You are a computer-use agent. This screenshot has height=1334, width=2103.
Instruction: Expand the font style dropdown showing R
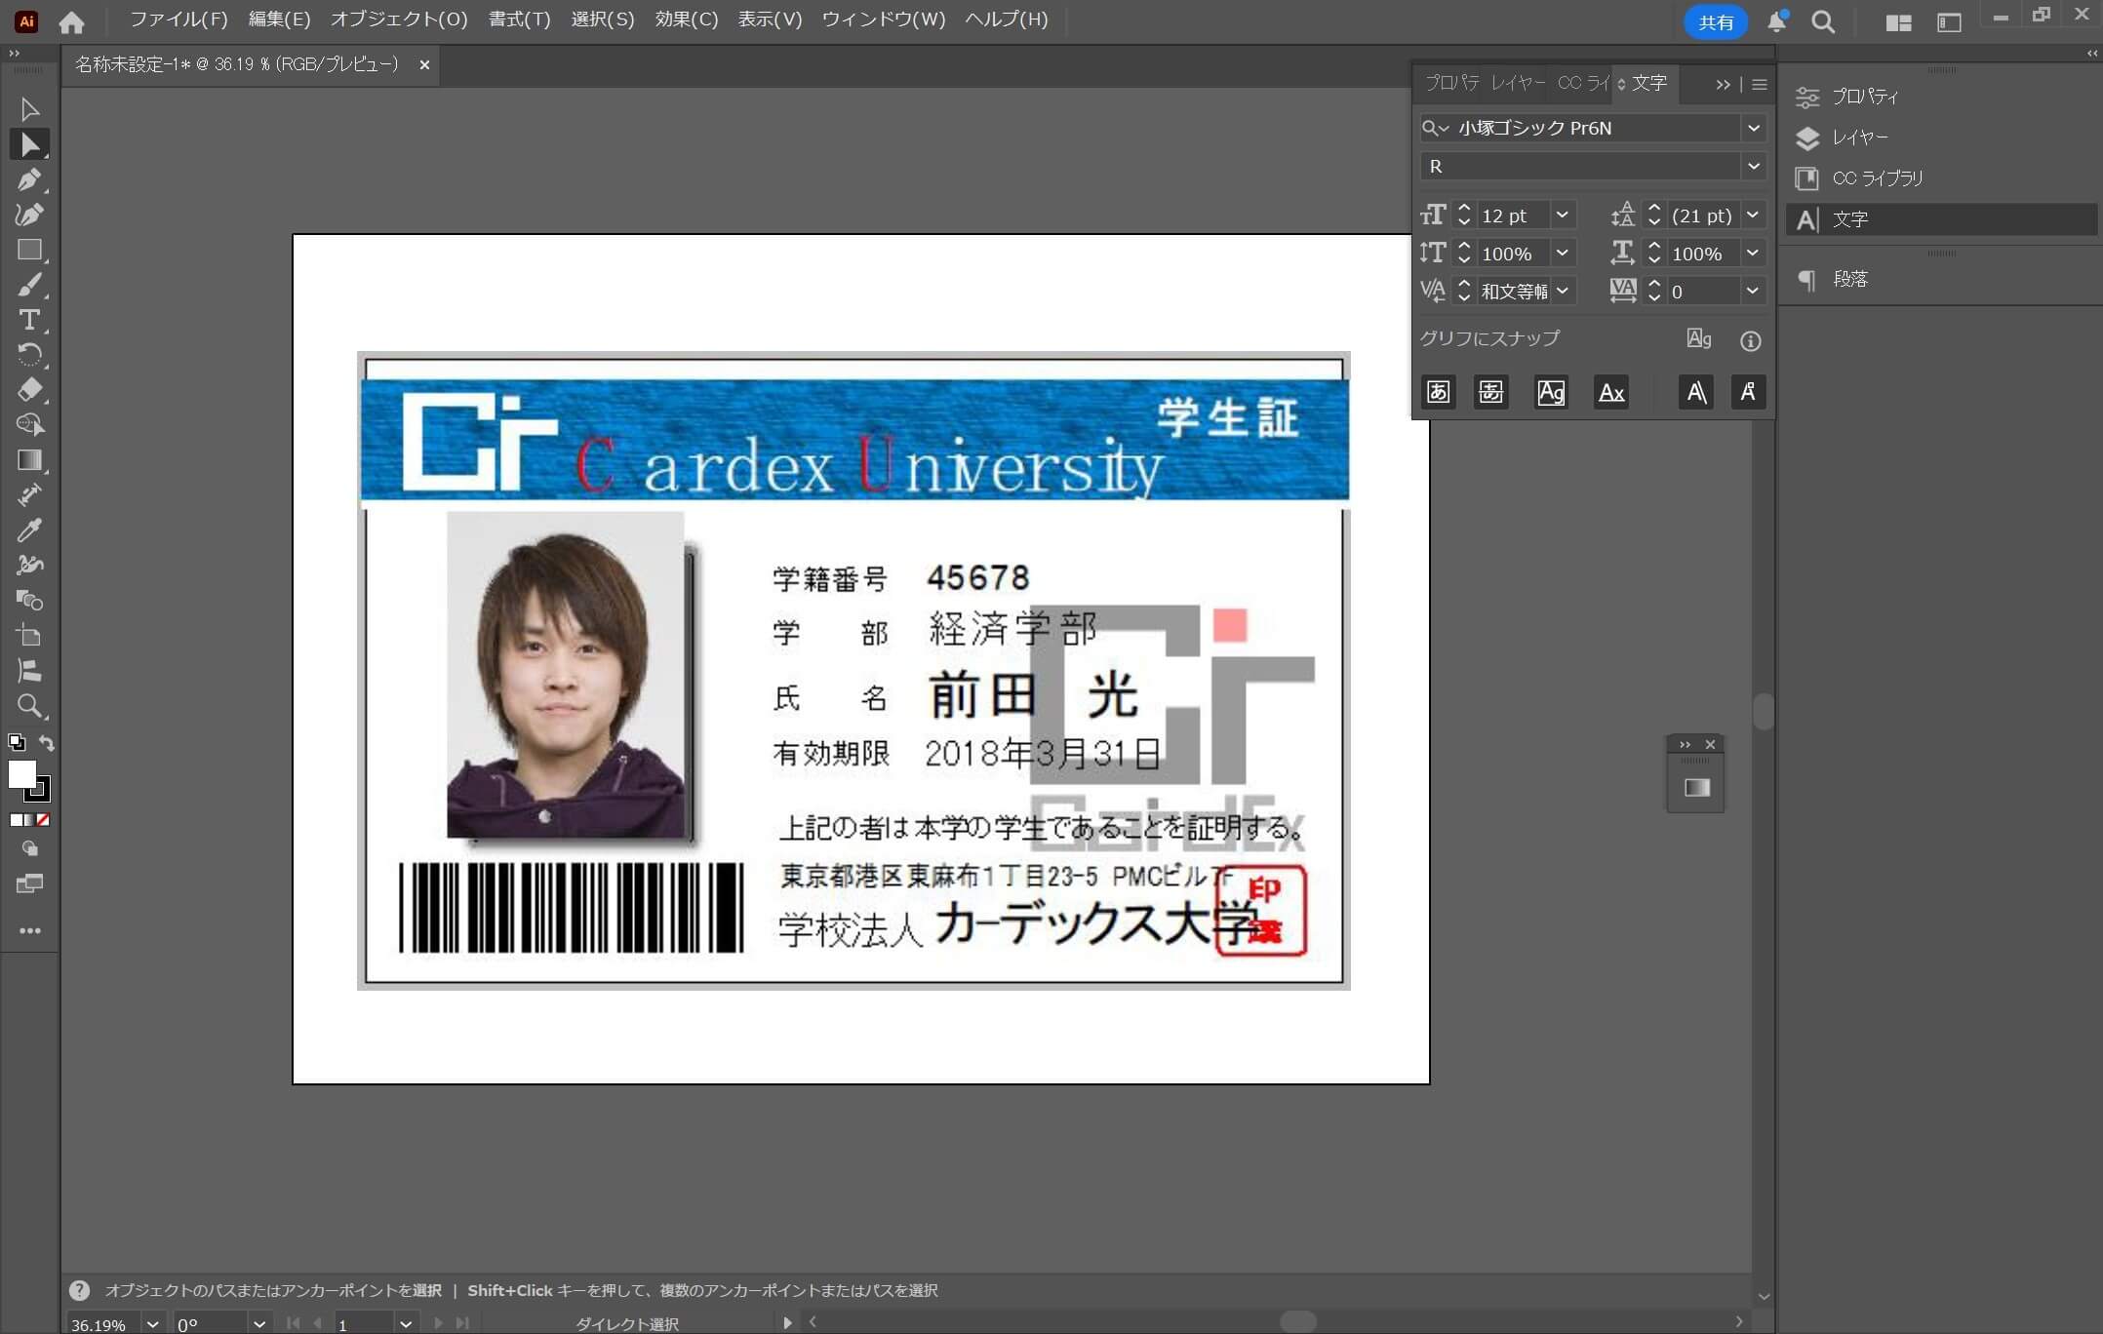click(x=1754, y=166)
